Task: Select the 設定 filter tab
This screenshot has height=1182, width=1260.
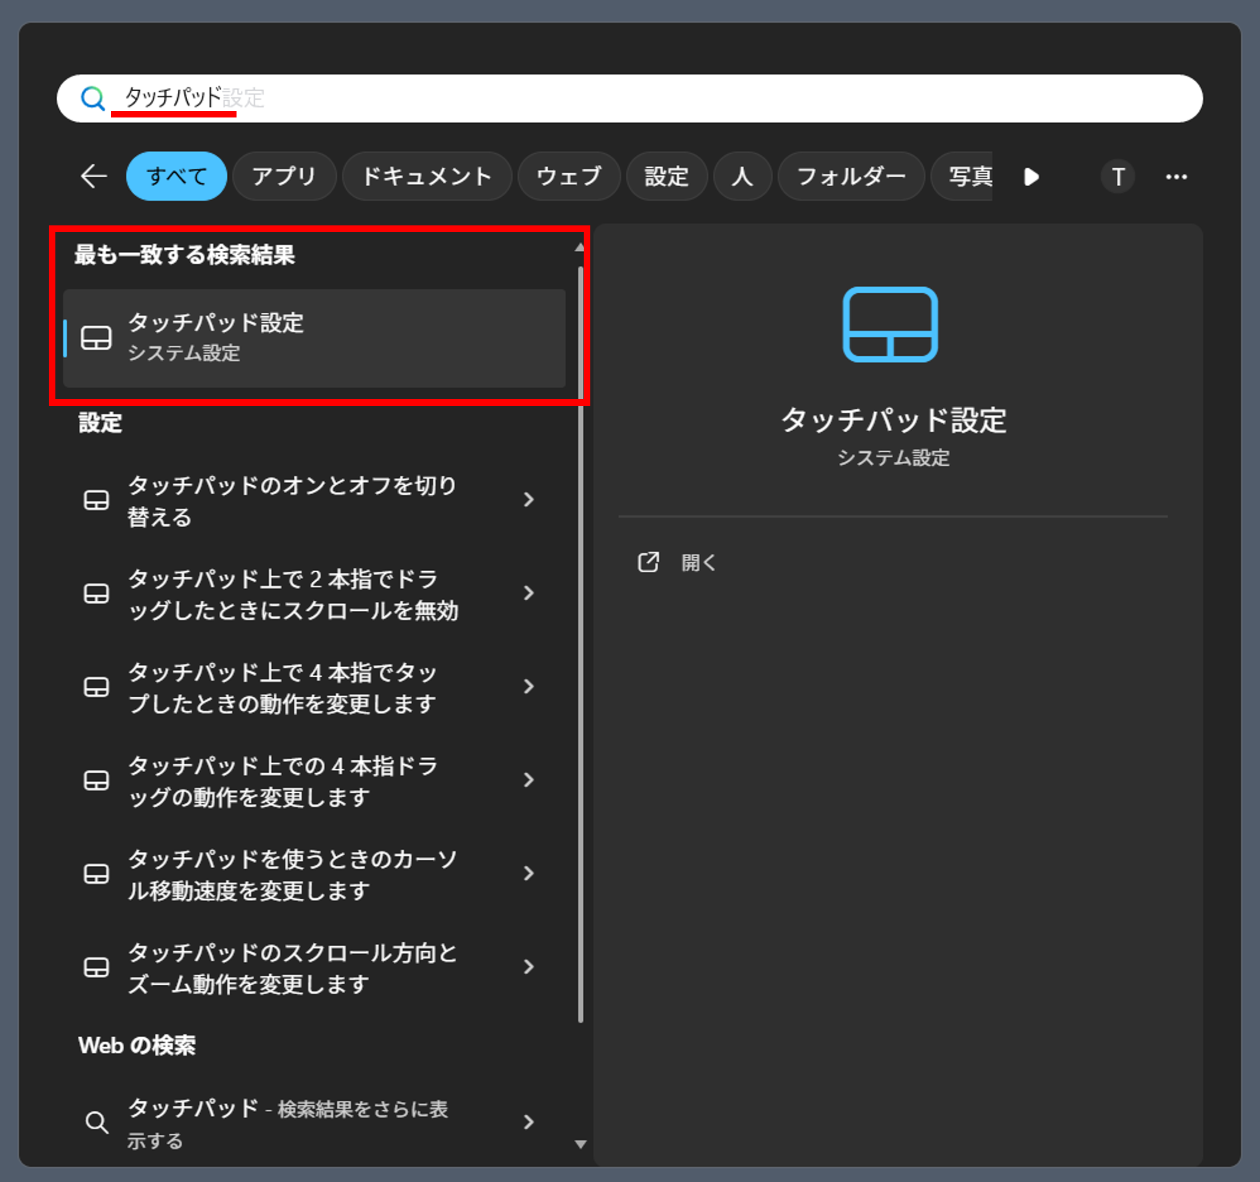Action: 666,176
